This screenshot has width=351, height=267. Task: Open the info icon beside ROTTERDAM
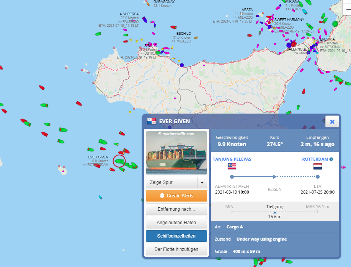pos(331,159)
